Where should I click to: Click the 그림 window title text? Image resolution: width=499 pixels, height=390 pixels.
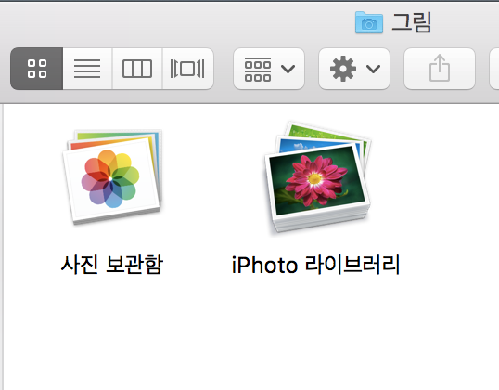412,22
